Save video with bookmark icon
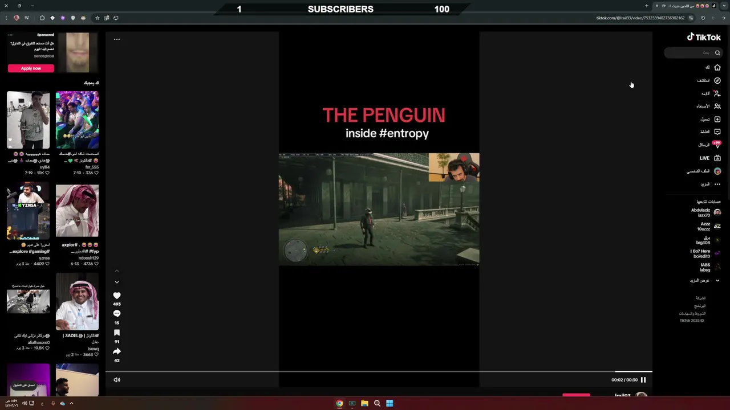This screenshot has height=410, width=730. point(117,333)
